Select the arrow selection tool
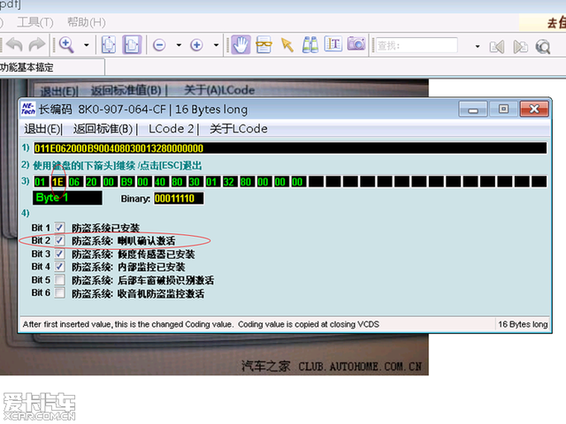This screenshot has height=424, width=566. click(287, 44)
